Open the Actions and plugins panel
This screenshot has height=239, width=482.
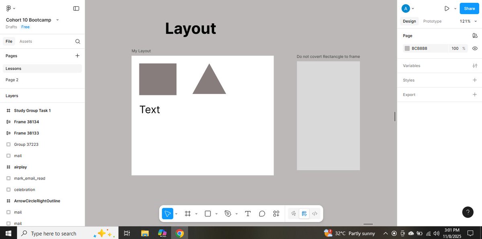tap(276, 213)
